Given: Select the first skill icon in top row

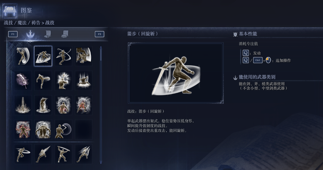Looking at the screenshot, I should (23, 56).
